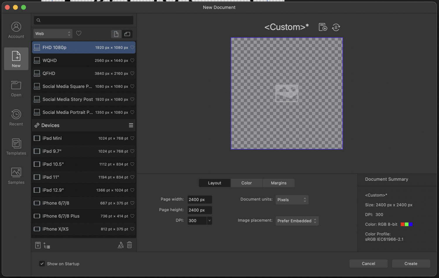Click inside the Page width field
Screen dimensions: 439x278
[x=199, y=199]
